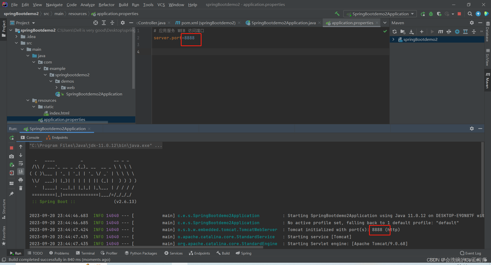Dump threads camera icon in Run panel

tap(12, 156)
